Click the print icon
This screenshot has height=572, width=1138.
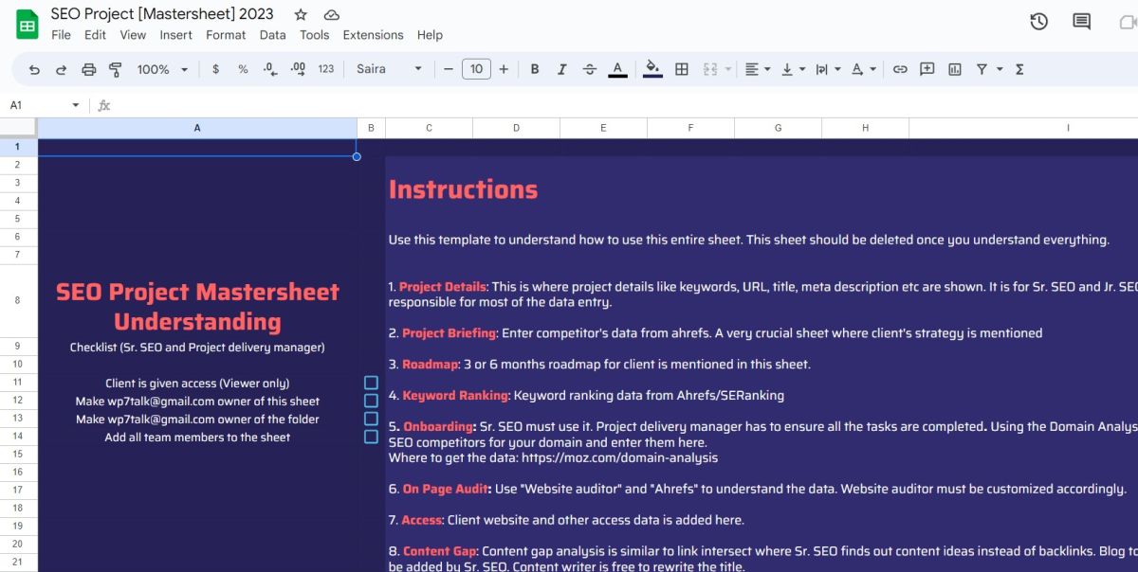pos(88,69)
